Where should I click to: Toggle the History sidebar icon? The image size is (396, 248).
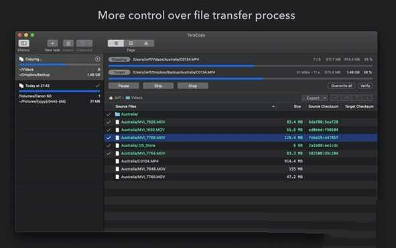coord(23,43)
